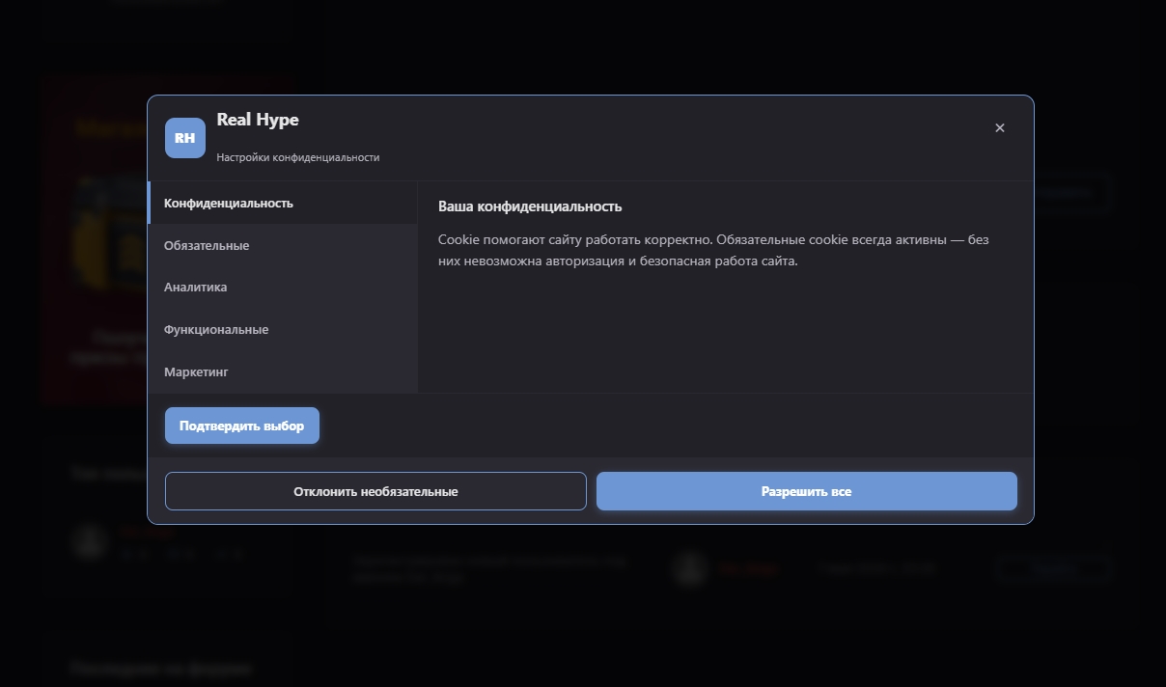Close the privacy settings dialog
The height and width of the screenshot is (687, 1166).
pyautogui.click(x=1000, y=127)
